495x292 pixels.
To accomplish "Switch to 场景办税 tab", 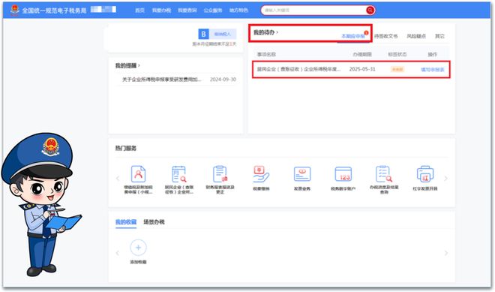I will pos(154,222).
